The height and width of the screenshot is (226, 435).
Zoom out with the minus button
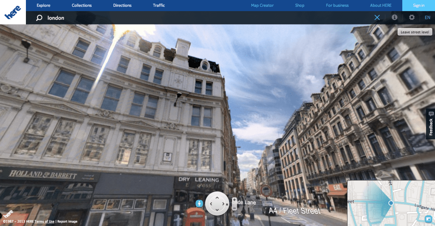[x=234, y=207]
